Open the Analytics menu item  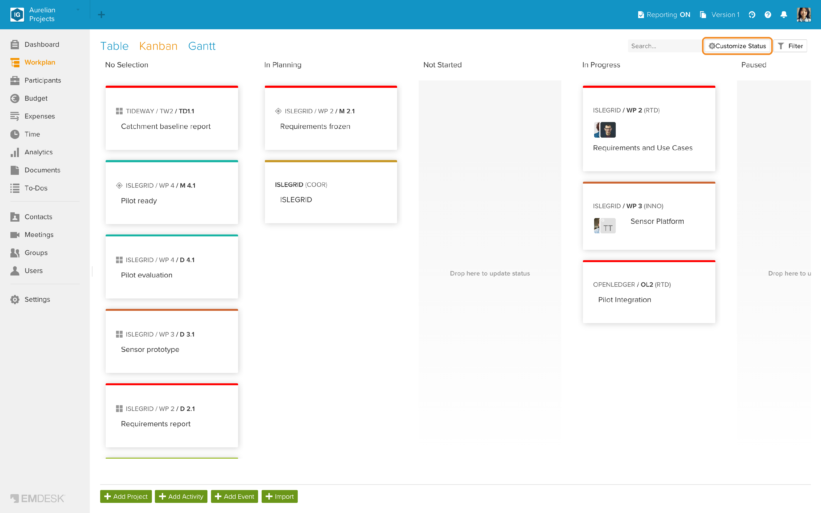point(39,152)
